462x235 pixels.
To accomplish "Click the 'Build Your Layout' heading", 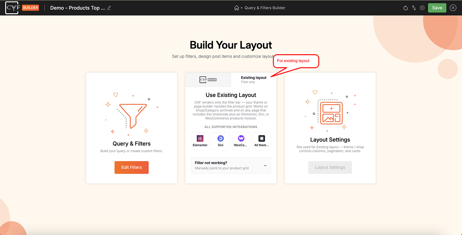I will [x=231, y=45].
